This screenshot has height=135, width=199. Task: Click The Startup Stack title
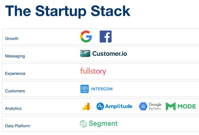coord(68,11)
